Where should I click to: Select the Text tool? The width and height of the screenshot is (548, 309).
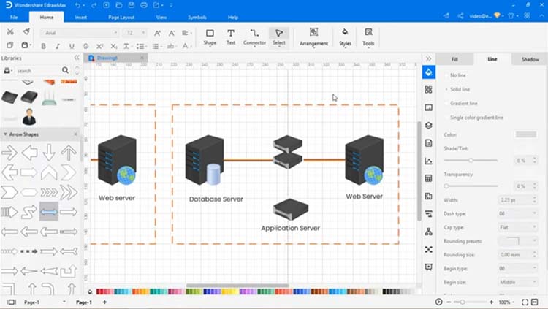[x=231, y=37]
